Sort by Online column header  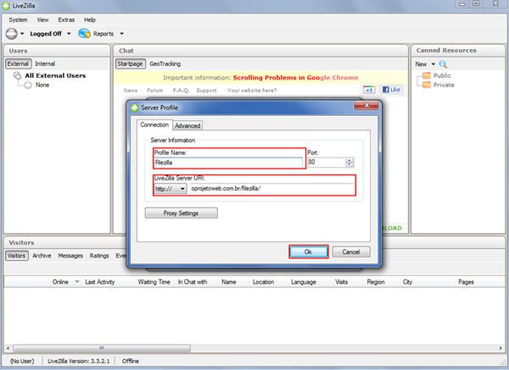pos(61,282)
